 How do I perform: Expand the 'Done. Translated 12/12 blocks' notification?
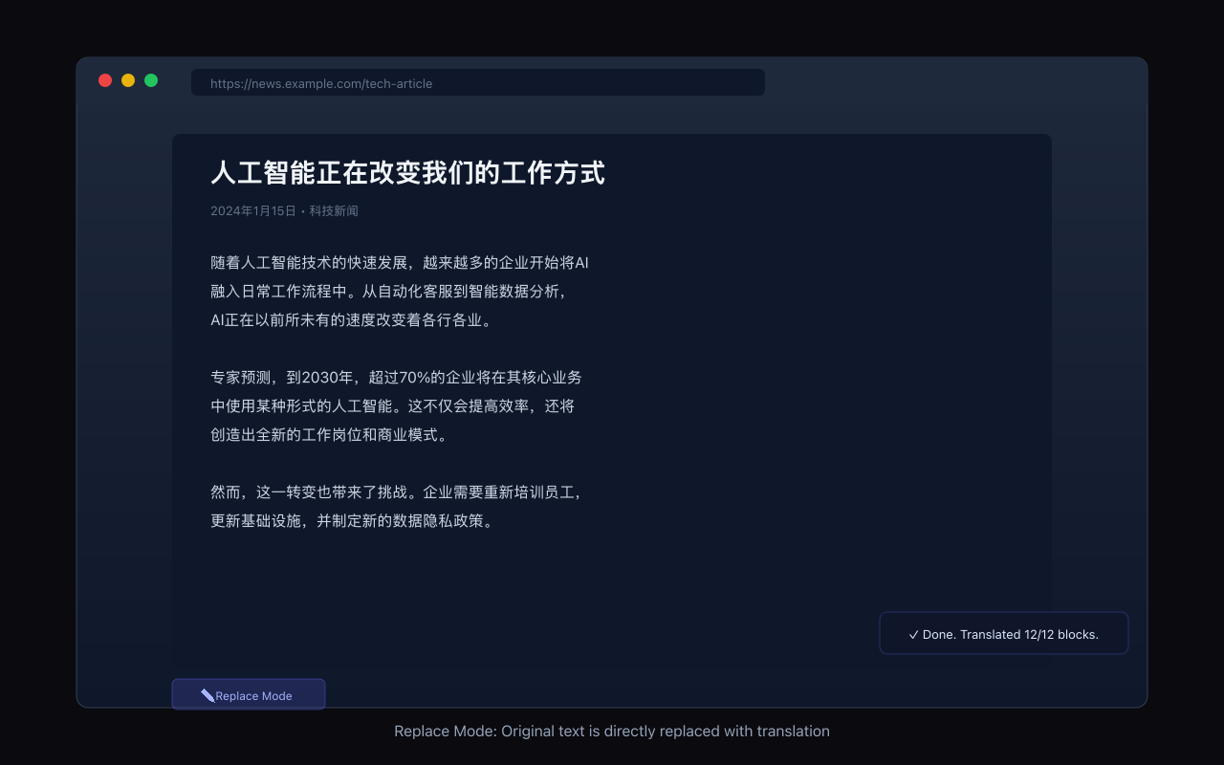(x=1003, y=633)
